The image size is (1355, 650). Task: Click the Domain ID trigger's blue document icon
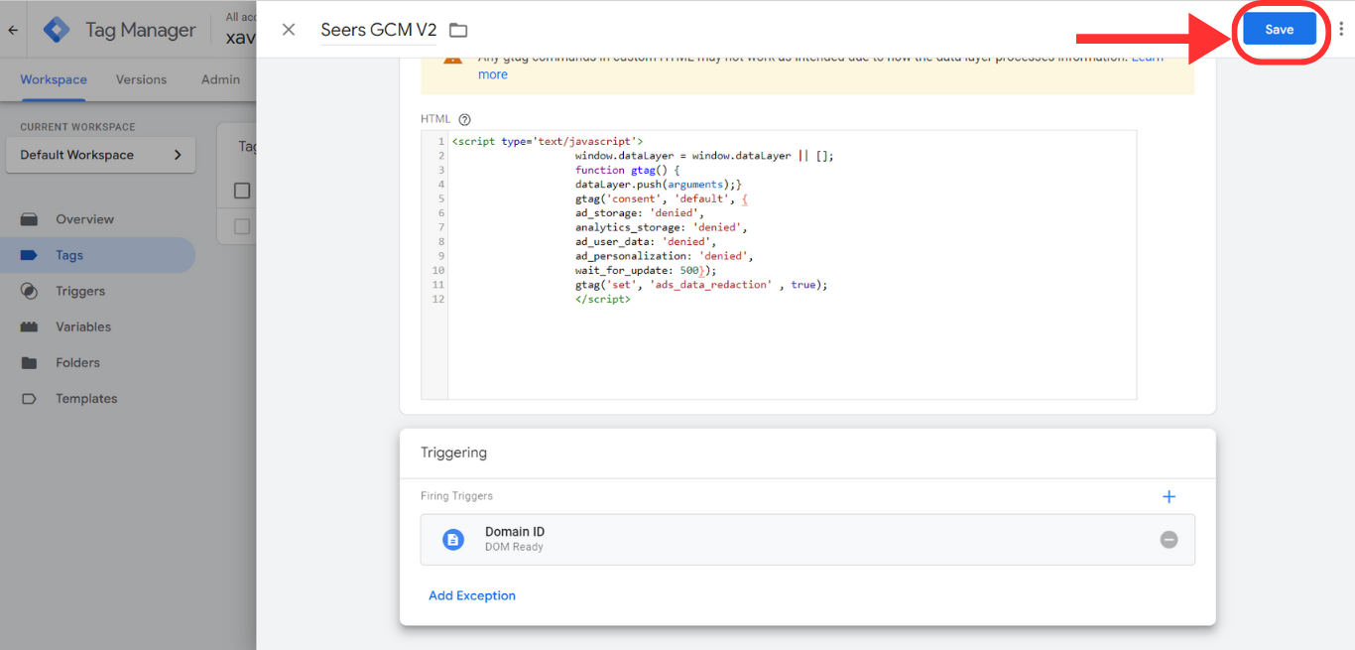pos(453,539)
